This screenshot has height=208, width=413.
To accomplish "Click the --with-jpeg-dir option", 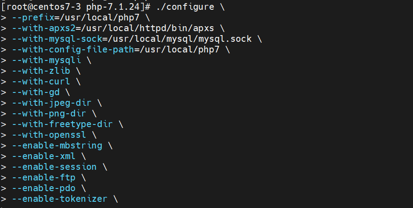I will coord(51,103).
